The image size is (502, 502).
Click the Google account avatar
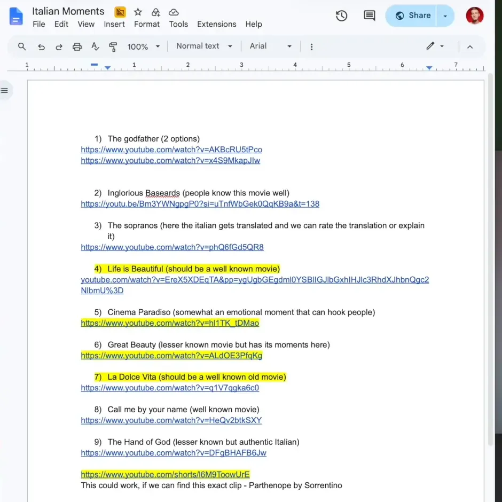click(474, 15)
